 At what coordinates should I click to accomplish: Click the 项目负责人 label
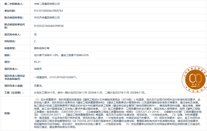(x=11, y=69)
